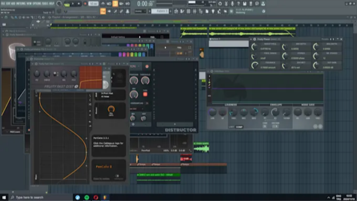Open the Channel rack view icon
The width and height of the screenshot is (357, 201).
[188, 11]
